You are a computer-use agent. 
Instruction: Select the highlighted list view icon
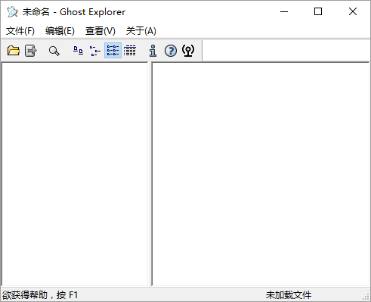click(x=113, y=51)
